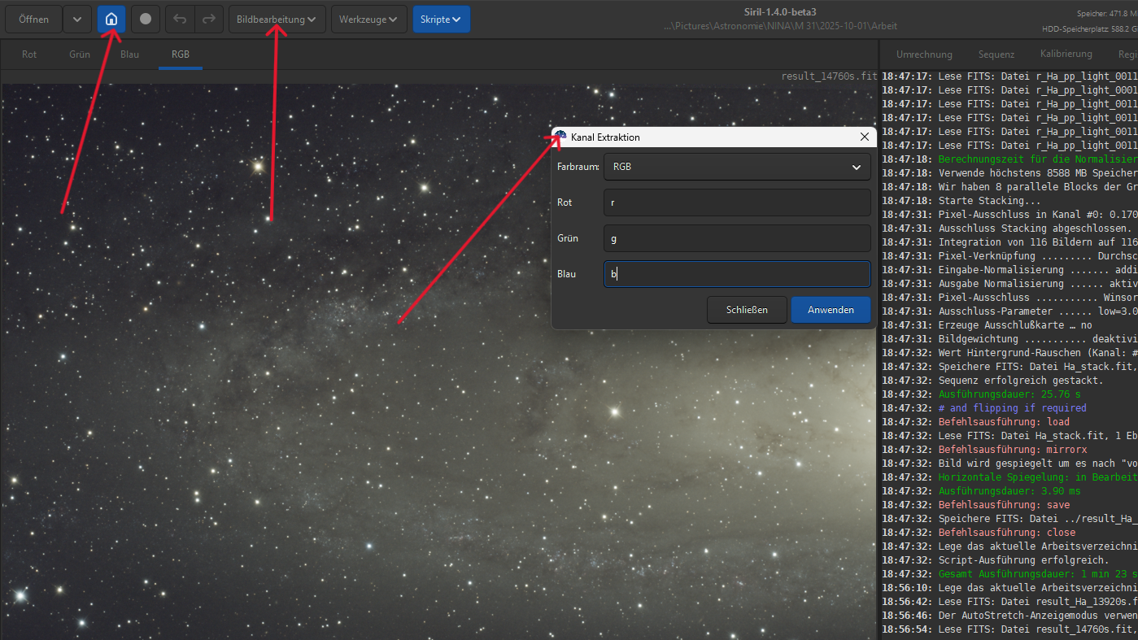Go to the Umrechnung tab
Image resolution: width=1138 pixels, height=640 pixels.
point(924,54)
